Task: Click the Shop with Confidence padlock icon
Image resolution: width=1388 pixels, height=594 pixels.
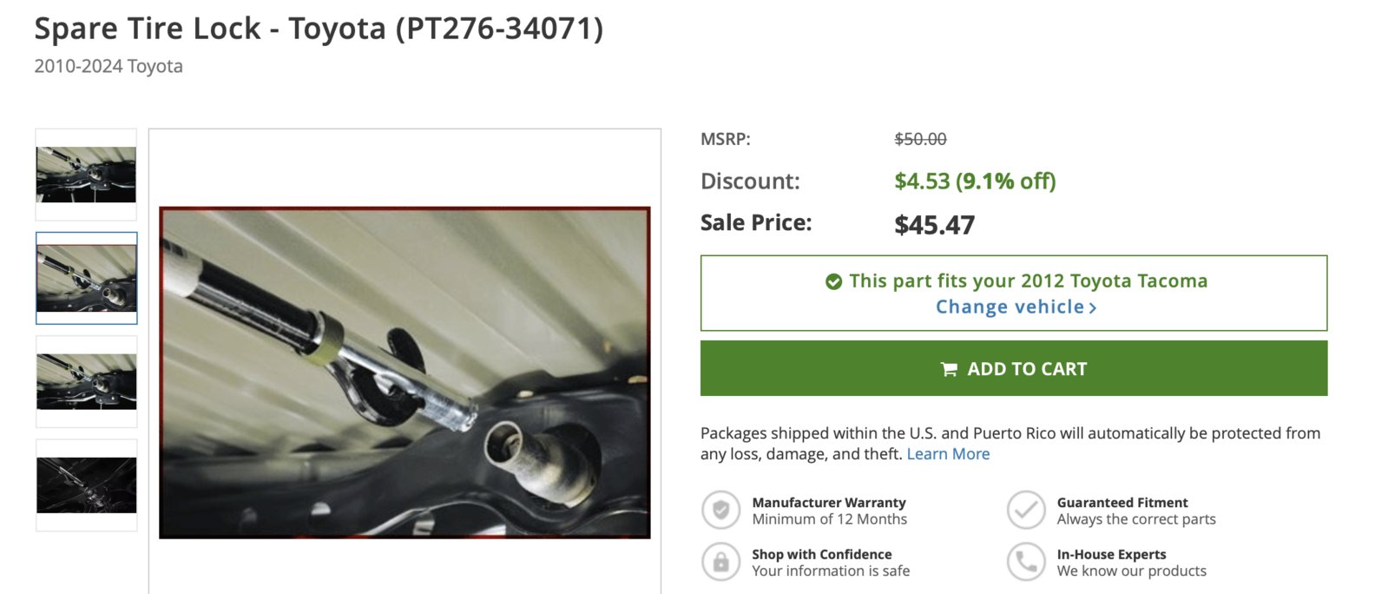Action: (720, 562)
